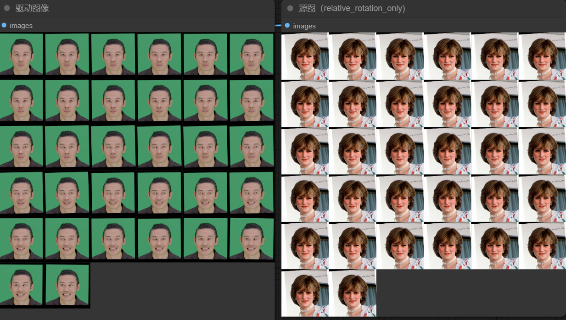Open the last thumbnail in 驱动图像 top row
Image resolution: width=566 pixels, height=320 pixels.
(252, 54)
